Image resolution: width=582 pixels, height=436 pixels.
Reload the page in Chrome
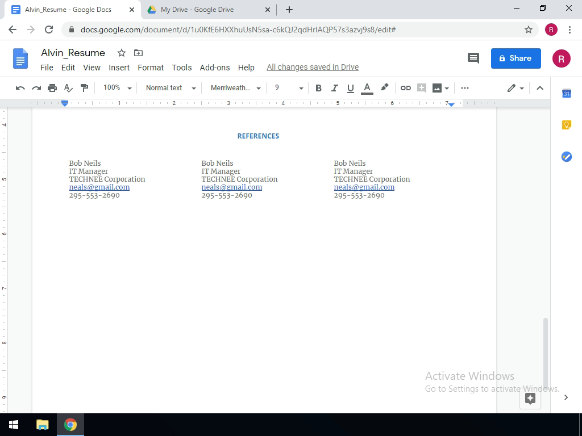click(49, 30)
